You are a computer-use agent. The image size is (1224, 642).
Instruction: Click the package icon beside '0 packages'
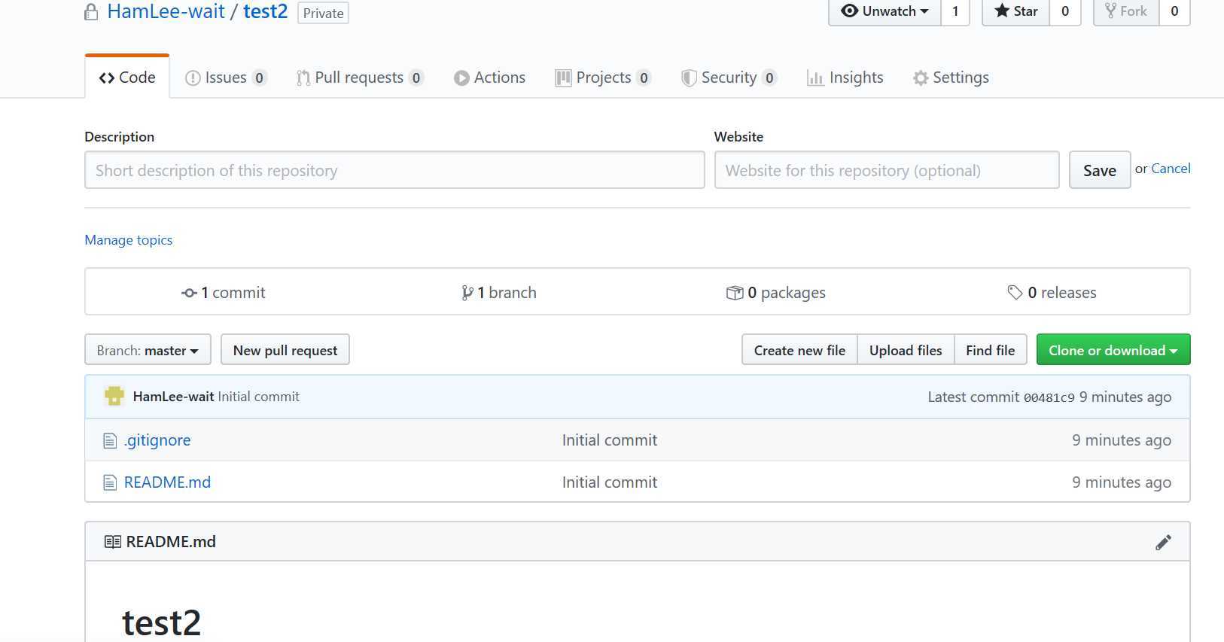tap(735, 293)
